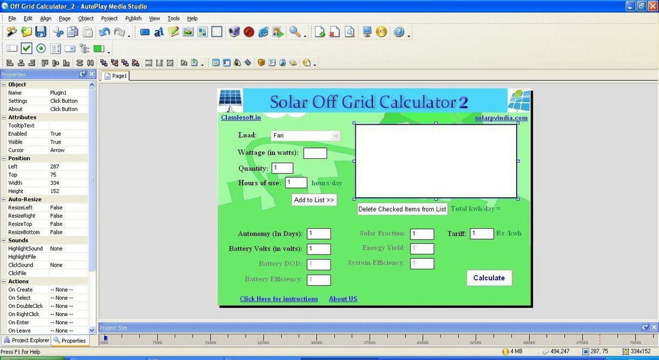The image size is (659, 360).
Task: Insert a new Paragraph object
Action: point(174,32)
